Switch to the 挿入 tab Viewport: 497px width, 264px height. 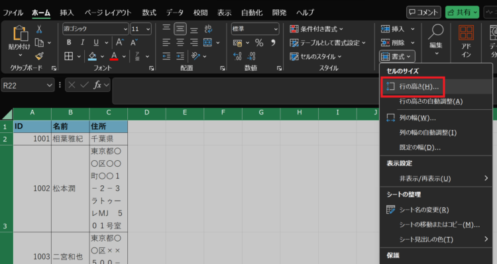point(66,13)
